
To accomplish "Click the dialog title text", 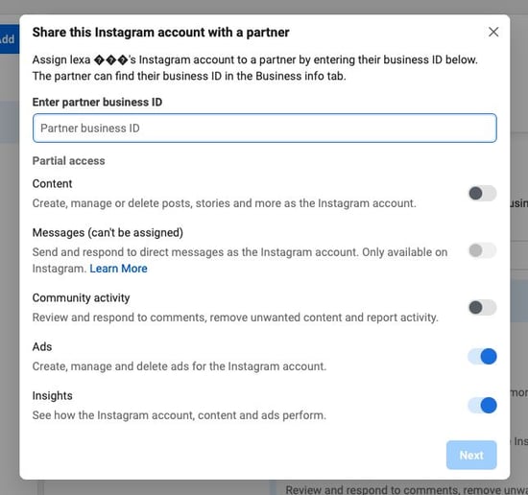I will click(161, 33).
